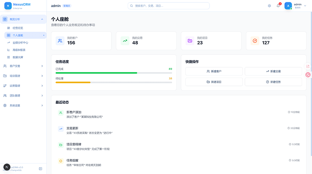
Task: Click the 127 tasks value
Action: click(265, 43)
